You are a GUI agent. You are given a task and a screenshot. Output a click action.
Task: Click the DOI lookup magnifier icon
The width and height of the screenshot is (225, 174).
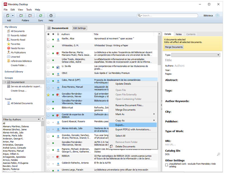coord(218,154)
